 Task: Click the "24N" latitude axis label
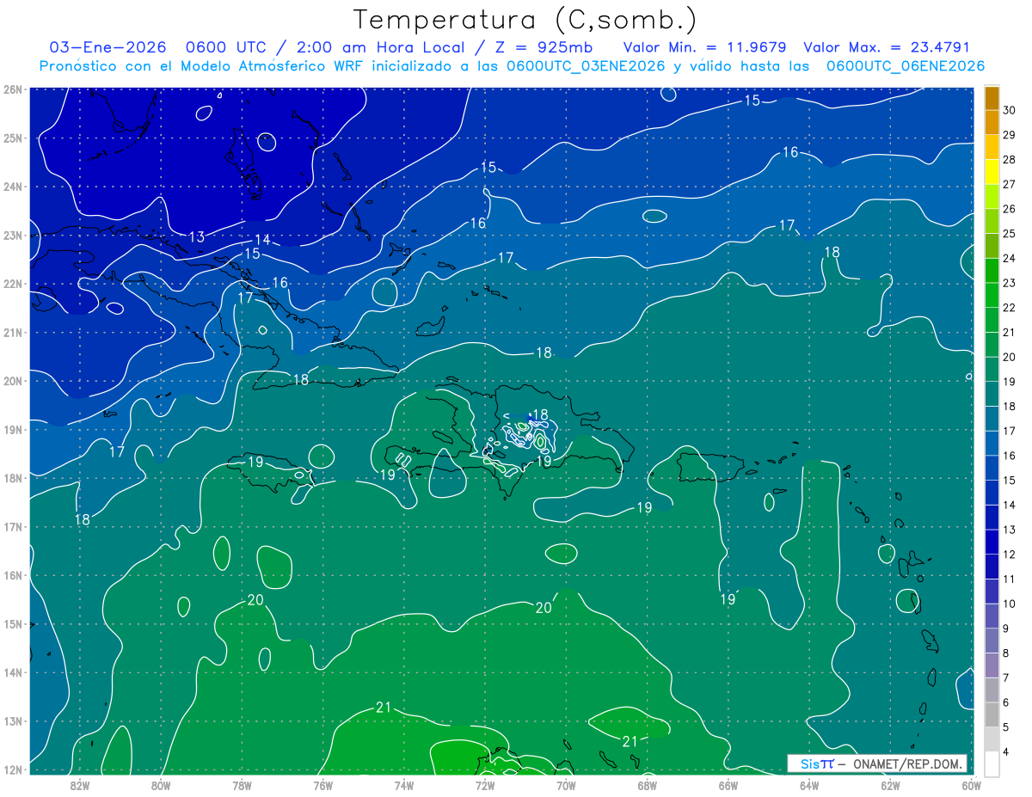tap(12, 187)
